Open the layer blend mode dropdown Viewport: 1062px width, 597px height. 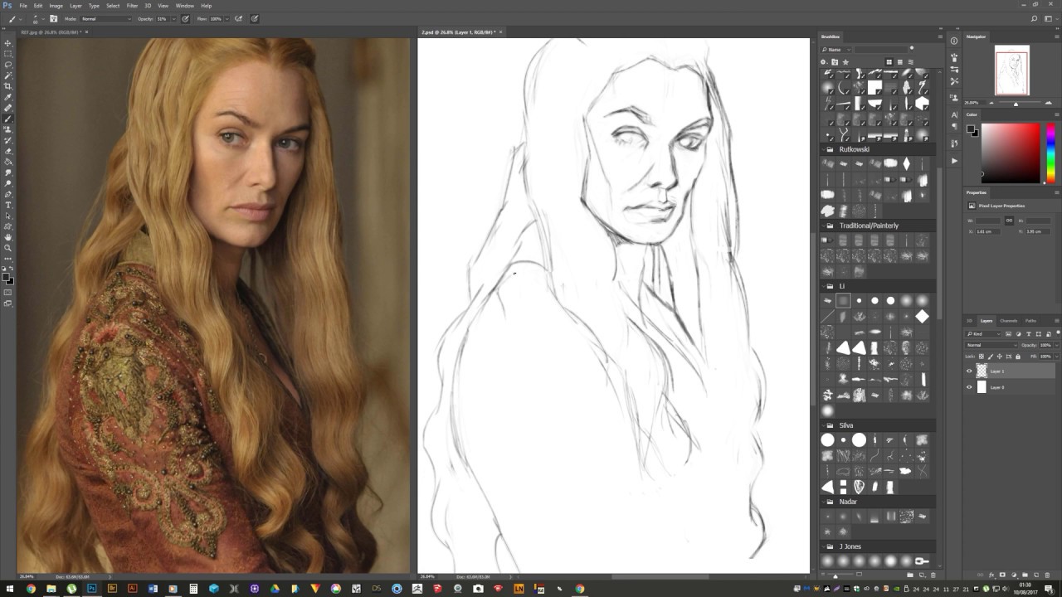coord(991,345)
